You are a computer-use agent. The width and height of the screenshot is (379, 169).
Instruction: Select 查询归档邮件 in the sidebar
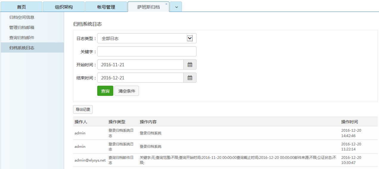click(x=22, y=38)
